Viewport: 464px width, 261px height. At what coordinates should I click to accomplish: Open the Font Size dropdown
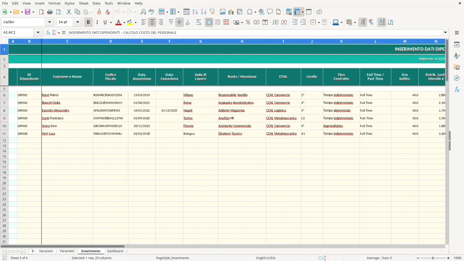[x=77, y=22]
